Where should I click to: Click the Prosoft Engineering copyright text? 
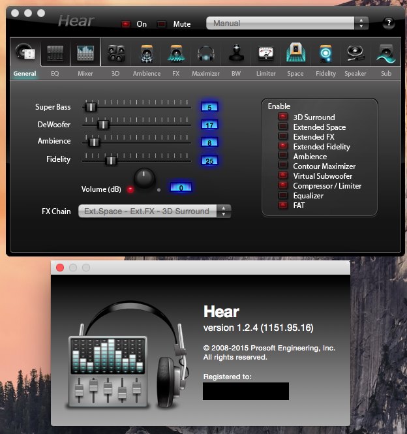point(269,348)
